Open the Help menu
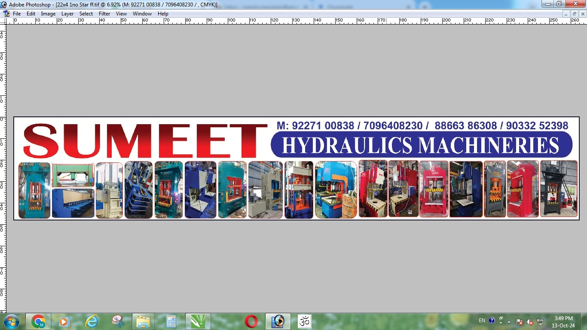This screenshot has height=330, width=587. point(163,14)
